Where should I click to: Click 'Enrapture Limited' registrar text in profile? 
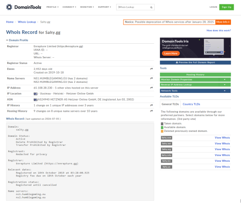(45, 46)
